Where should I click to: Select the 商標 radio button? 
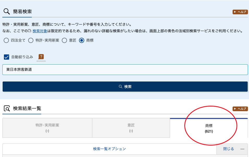(82, 40)
